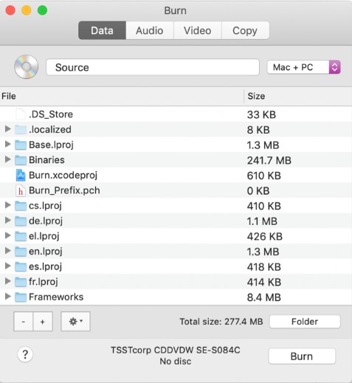Viewport: 352px width, 383px height.
Task: Click the TSSTcorp CDDVDW SE-S084C drive label
Action: coord(176,350)
